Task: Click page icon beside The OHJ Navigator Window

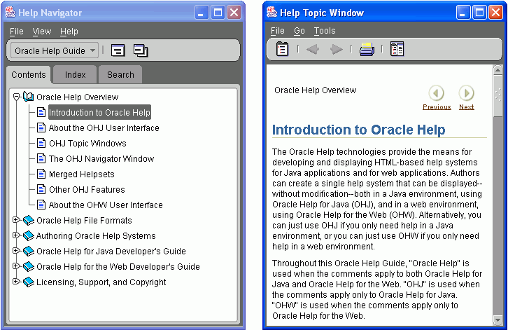Action: click(x=41, y=158)
